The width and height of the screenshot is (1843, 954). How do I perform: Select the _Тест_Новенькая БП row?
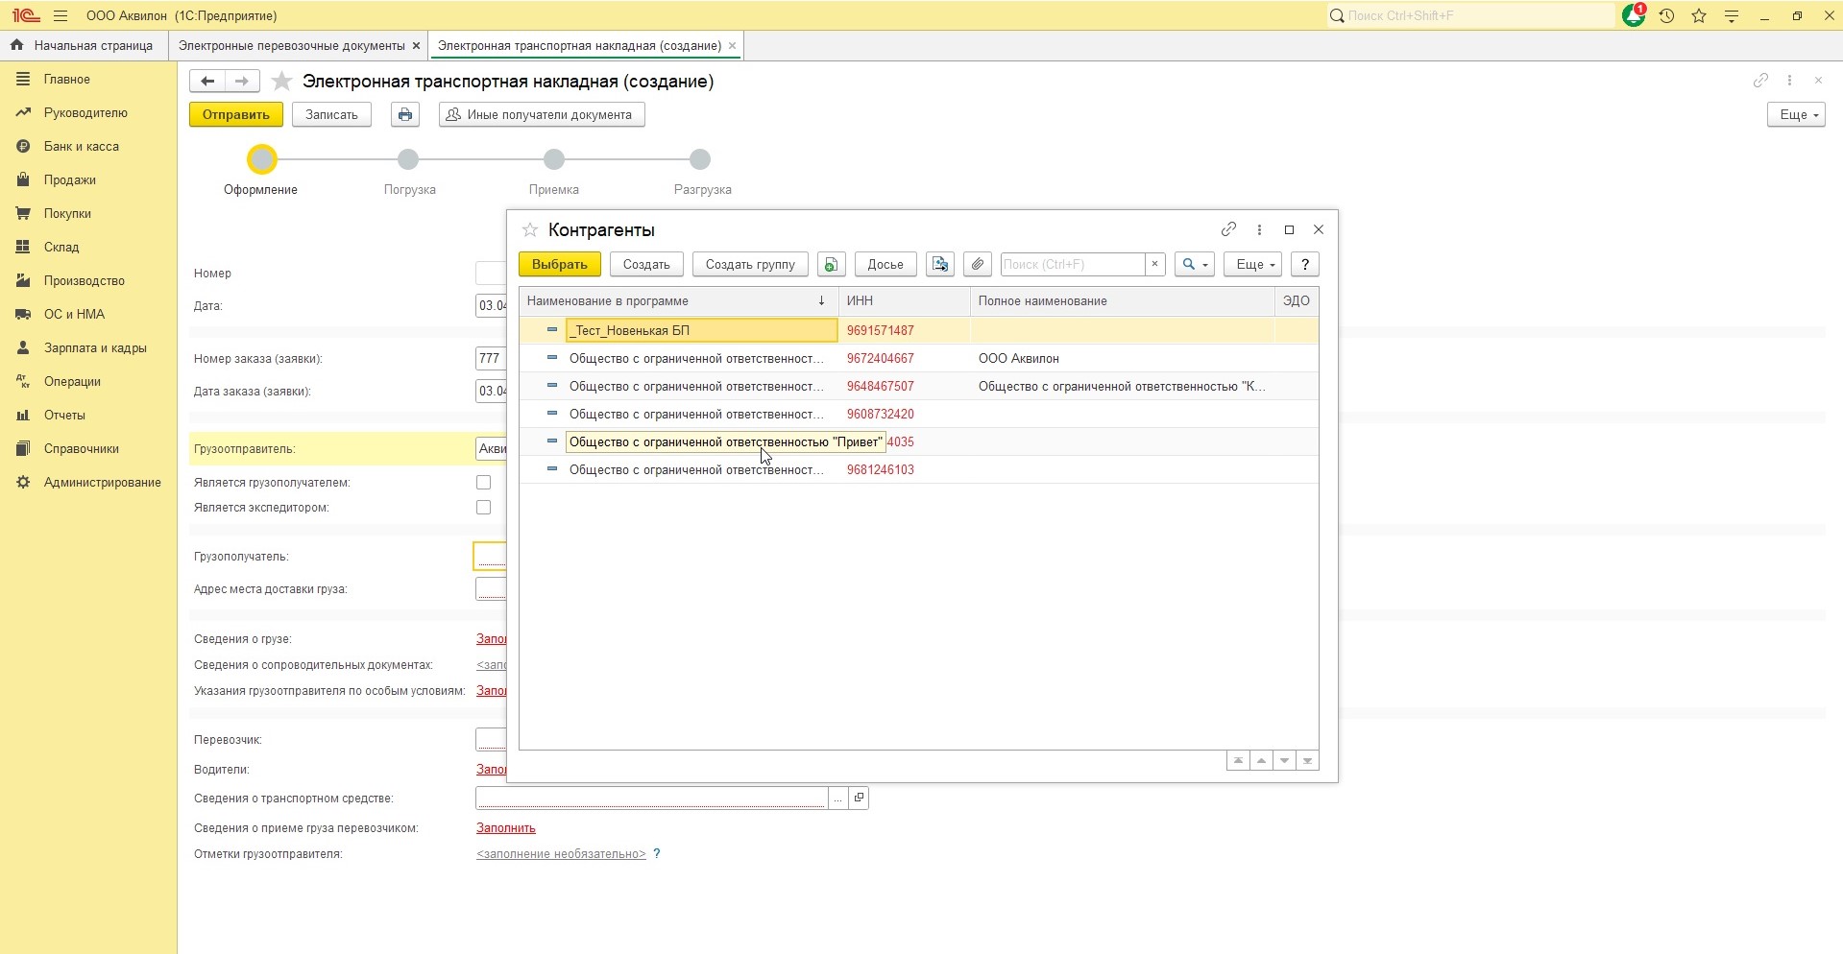pos(919,330)
